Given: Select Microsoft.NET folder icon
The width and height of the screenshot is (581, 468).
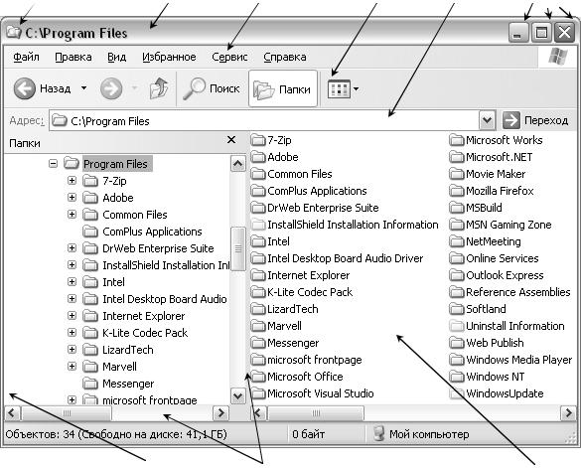Looking at the screenshot, I should [x=457, y=157].
